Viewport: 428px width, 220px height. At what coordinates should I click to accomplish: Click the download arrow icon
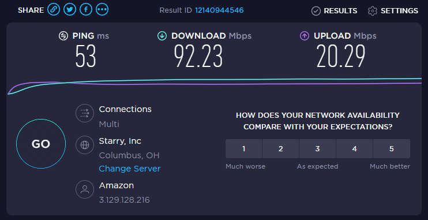point(162,36)
